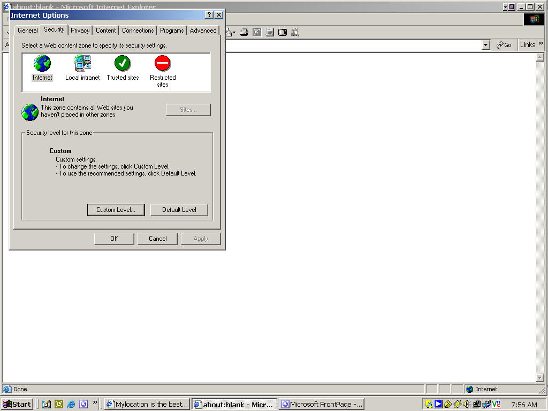The image size is (548, 411).
Task: Open the Outlook Express quick launch icon
Action: [47, 405]
